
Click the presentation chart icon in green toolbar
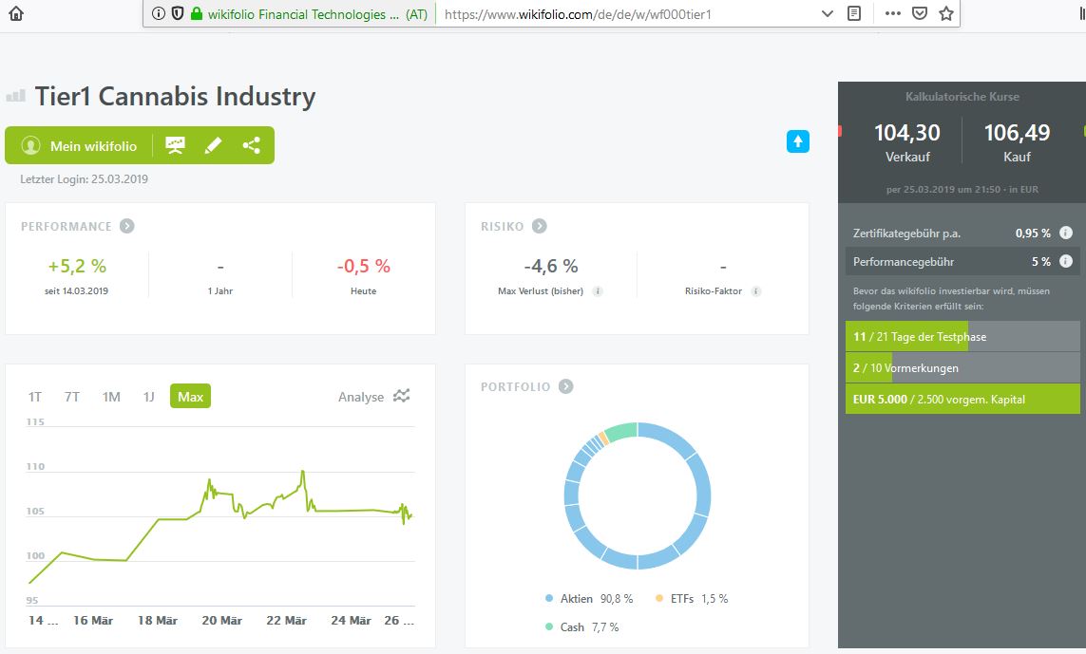pos(175,145)
